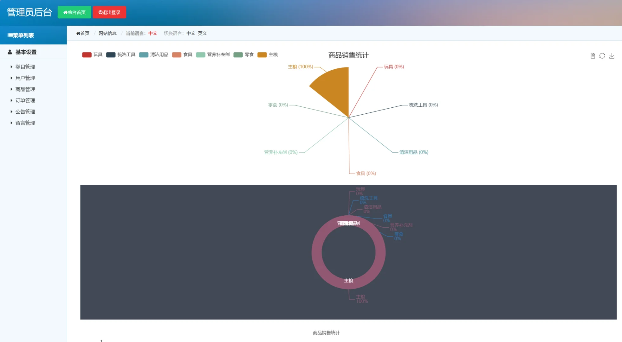622x342 pixels.
Task: Click the green 前台首页 button
Action: point(74,12)
